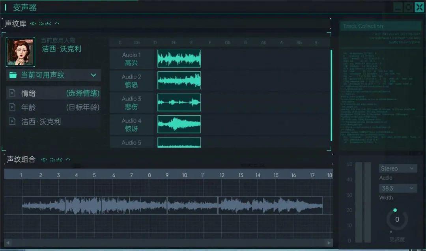Viewport: 426px width, 251px height.
Task: Select the Audio 2 愤怒 waveform clip
Action: coord(179,81)
